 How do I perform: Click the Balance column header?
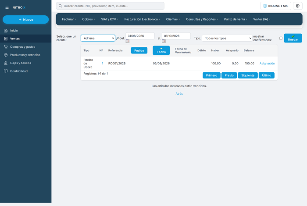click(249, 50)
